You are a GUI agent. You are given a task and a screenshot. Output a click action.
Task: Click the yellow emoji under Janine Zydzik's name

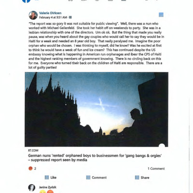point(42,192)
